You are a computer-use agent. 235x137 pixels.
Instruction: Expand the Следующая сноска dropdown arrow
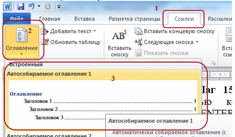197,42
